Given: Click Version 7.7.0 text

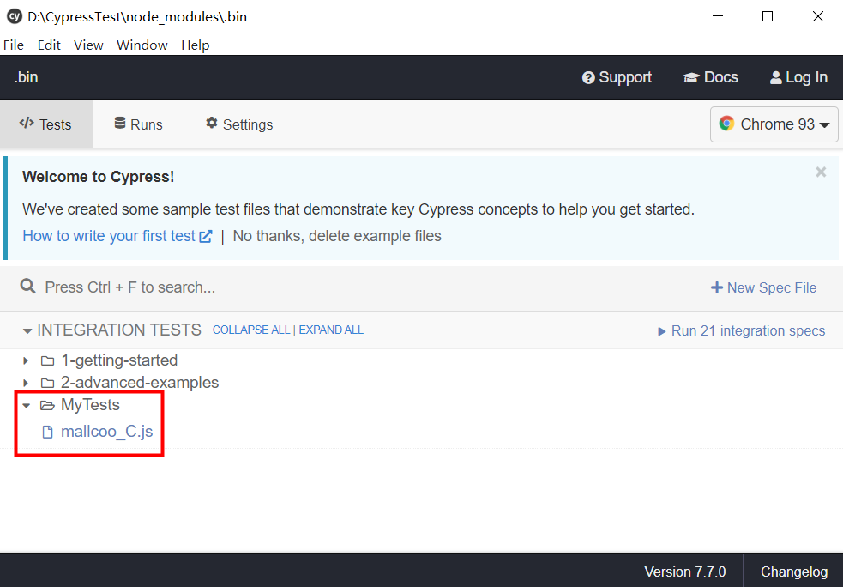Looking at the screenshot, I should [685, 572].
